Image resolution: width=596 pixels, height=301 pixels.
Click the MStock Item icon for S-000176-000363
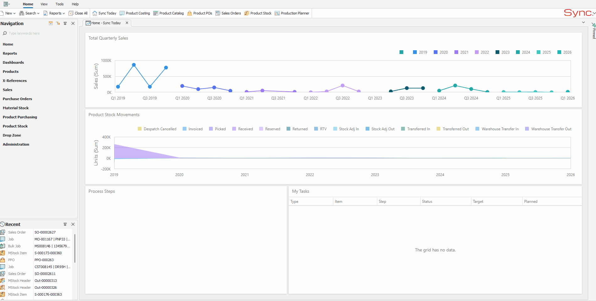coord(3,294)
